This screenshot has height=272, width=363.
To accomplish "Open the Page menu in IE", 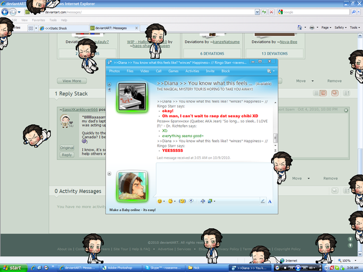I will (x=326, y=28).
